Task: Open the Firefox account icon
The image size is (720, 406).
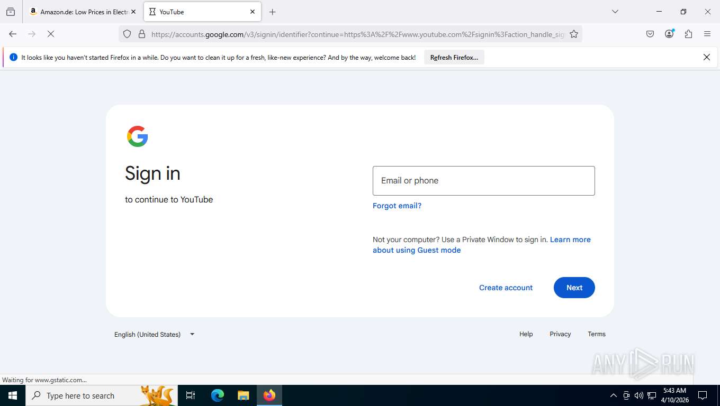Action: click(669, 34)
